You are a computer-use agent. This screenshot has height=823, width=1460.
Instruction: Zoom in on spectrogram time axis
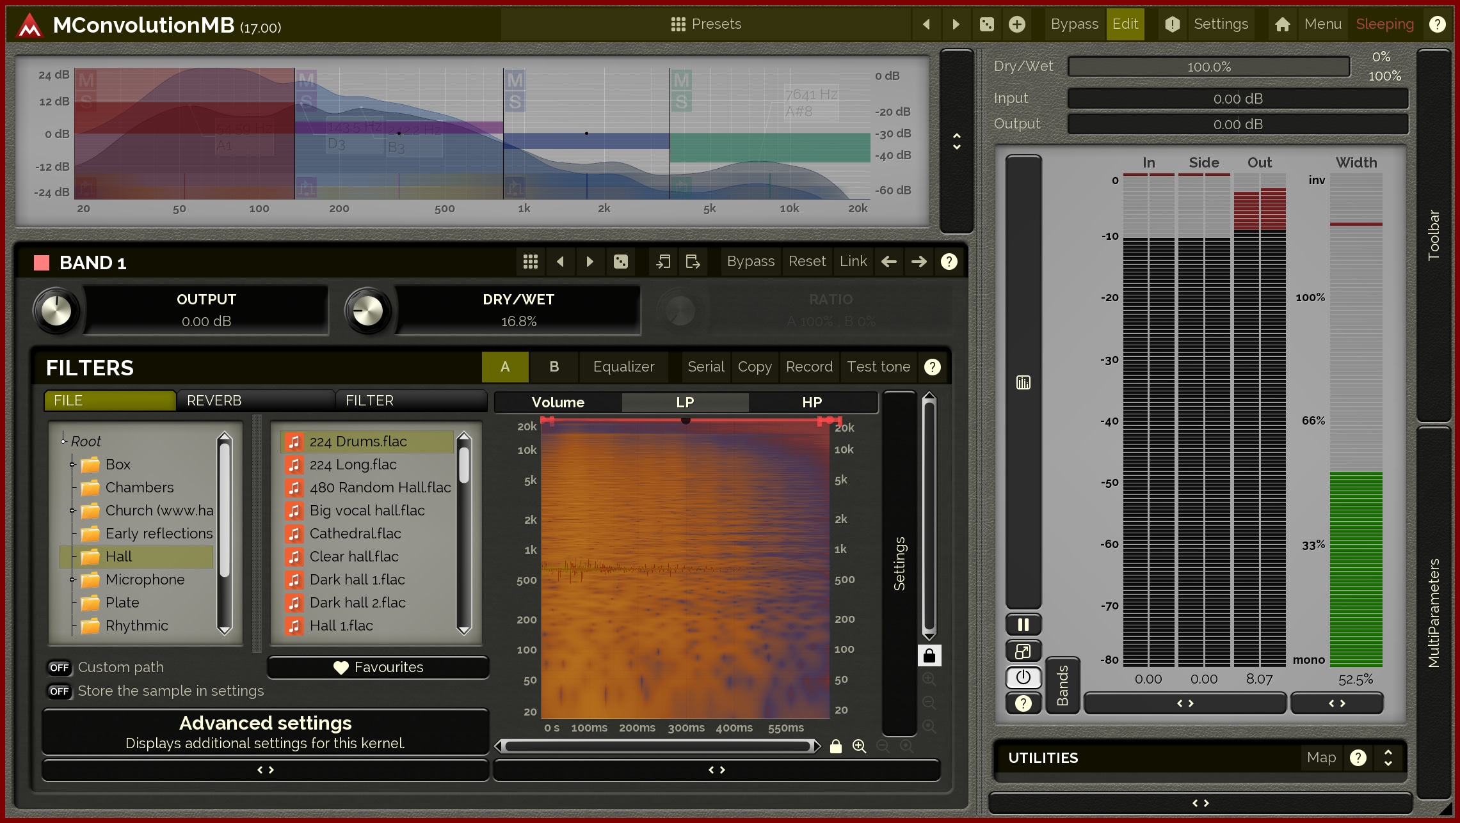859,746
